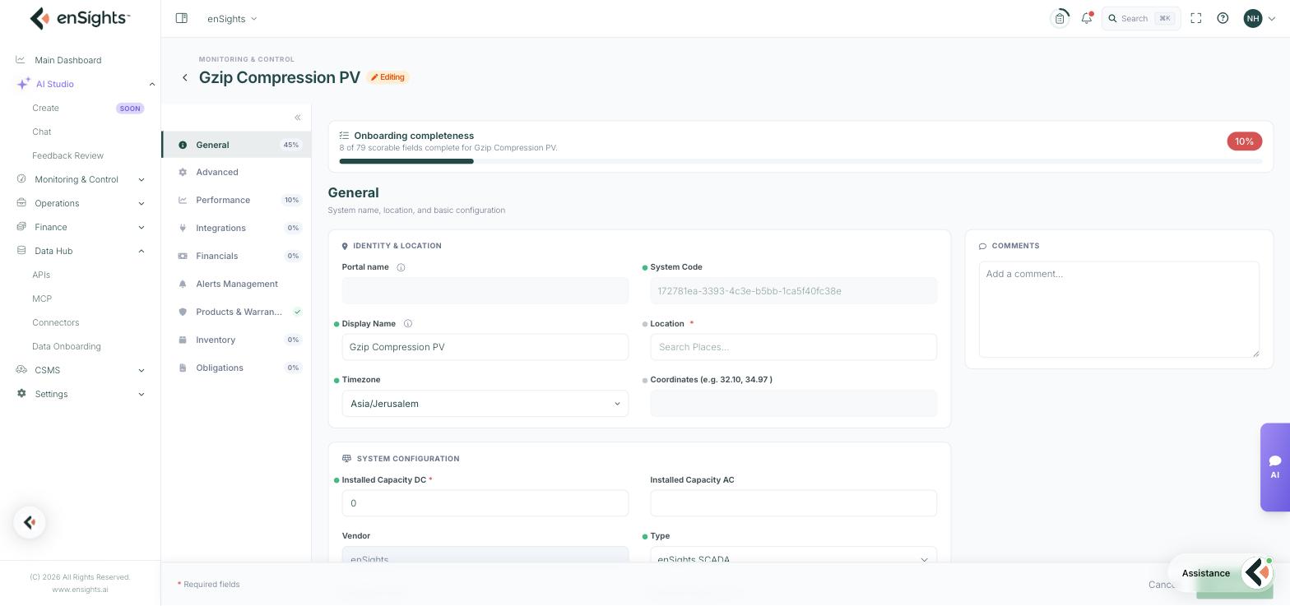This screenshot has height=606, width=1290.
Task: Click the Search box
Action: pos(1141,18)
